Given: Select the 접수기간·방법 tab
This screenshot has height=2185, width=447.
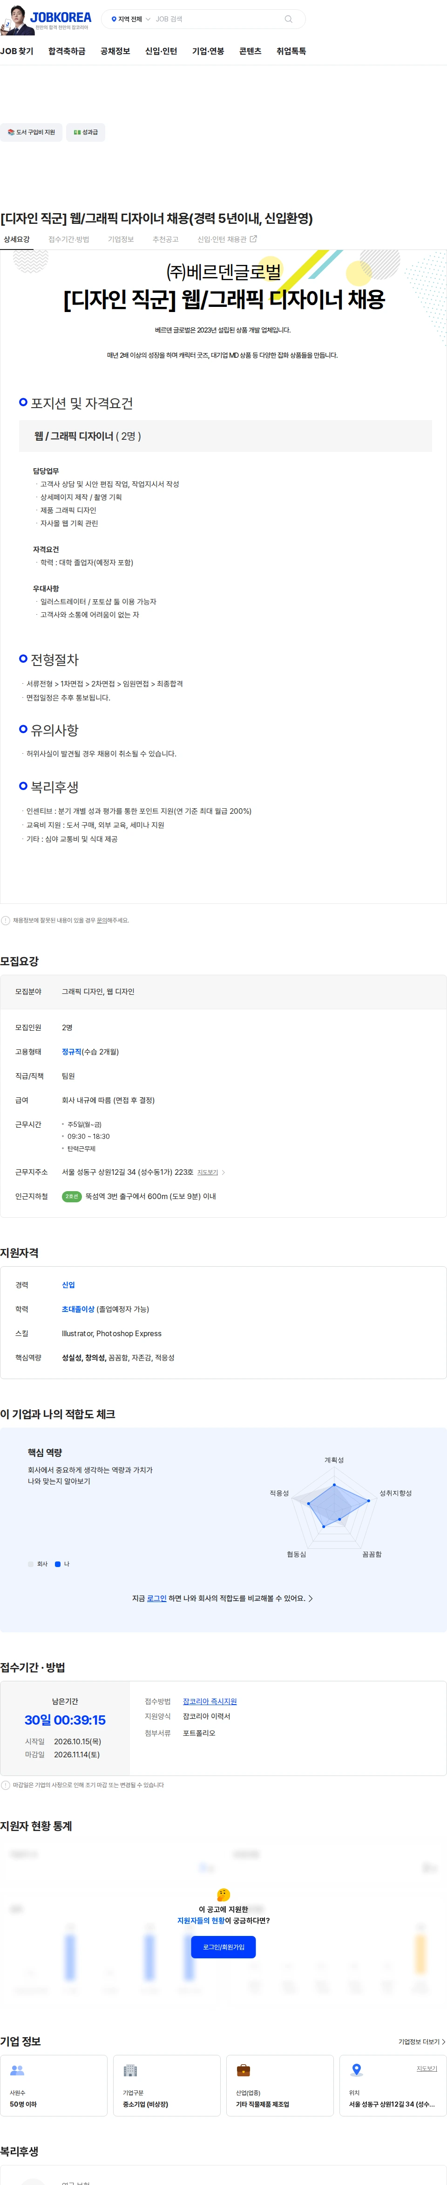Looking at the screenshot, I should coord(68,239).
